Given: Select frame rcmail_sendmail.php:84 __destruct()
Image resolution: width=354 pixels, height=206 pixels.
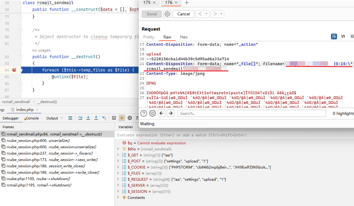Looking at the screenshot, I should pos(57,134).
